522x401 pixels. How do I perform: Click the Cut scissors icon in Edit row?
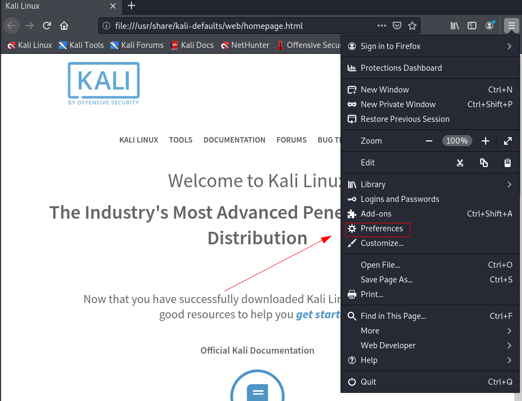[x=460, y=162]
